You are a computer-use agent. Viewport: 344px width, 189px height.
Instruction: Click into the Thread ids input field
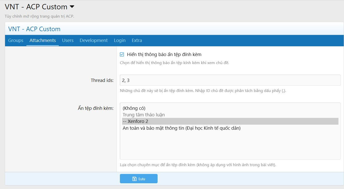click(230, 80)
